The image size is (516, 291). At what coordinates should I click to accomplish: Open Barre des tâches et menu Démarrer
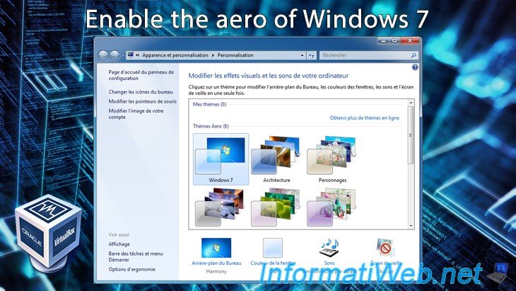136,257
